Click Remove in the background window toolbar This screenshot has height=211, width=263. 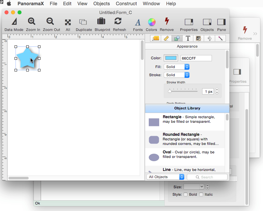(245, 33)
